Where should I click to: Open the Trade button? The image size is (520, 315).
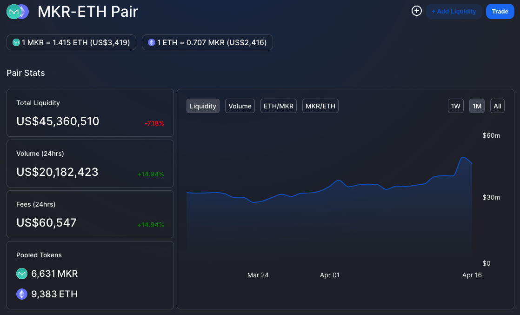pyautogui.click(x=500, y=11)
